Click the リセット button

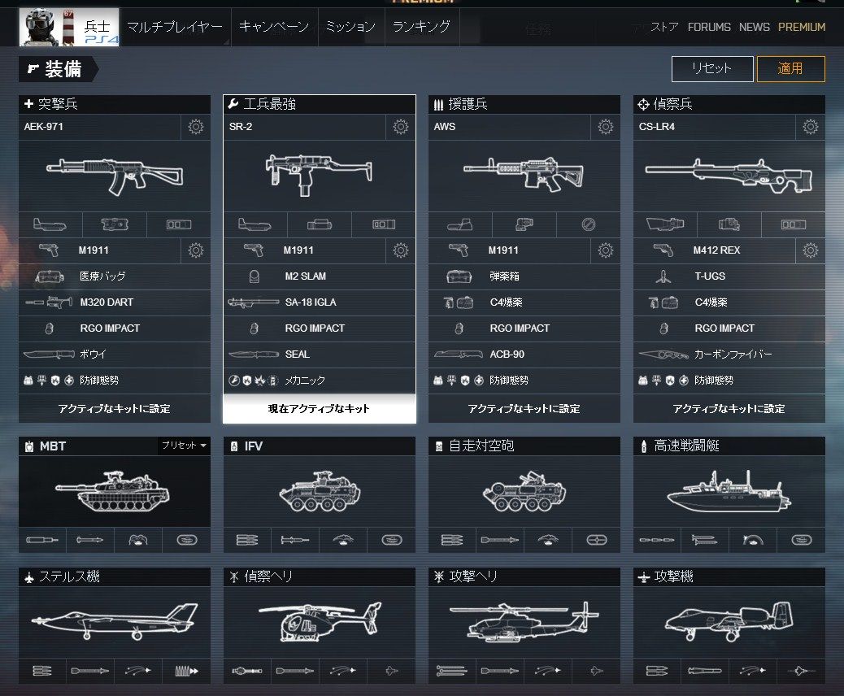[712, 69]
